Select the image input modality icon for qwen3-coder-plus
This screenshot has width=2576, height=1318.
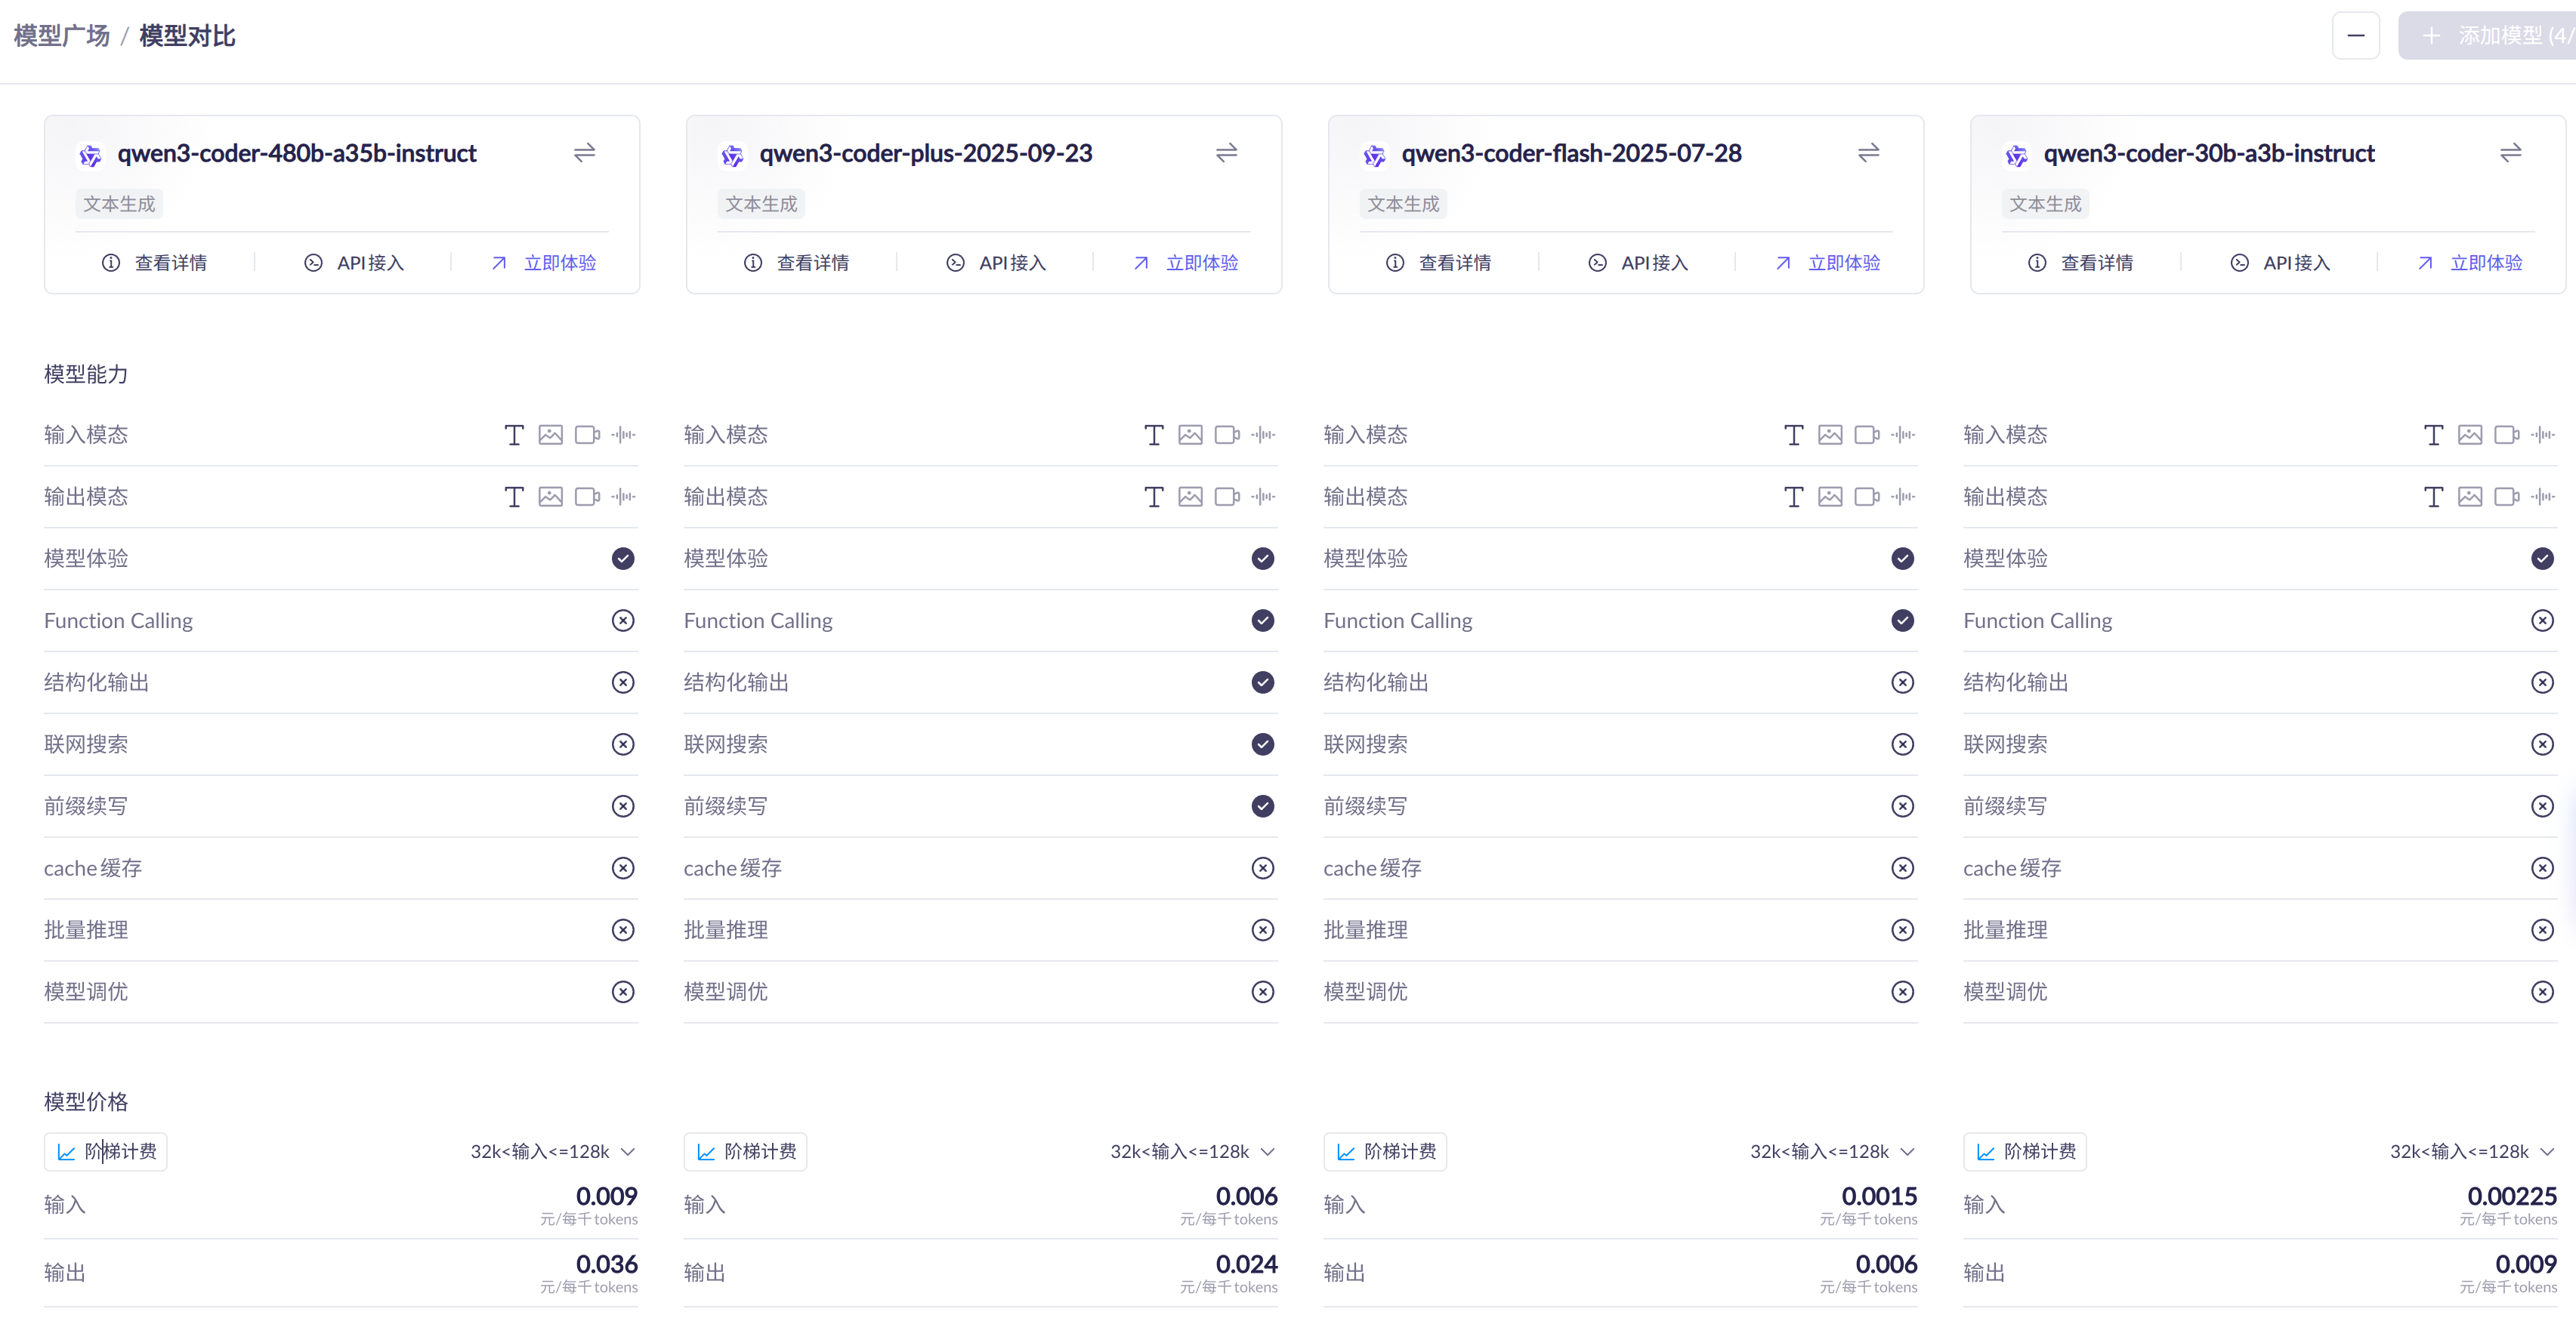click(1190, 435)
